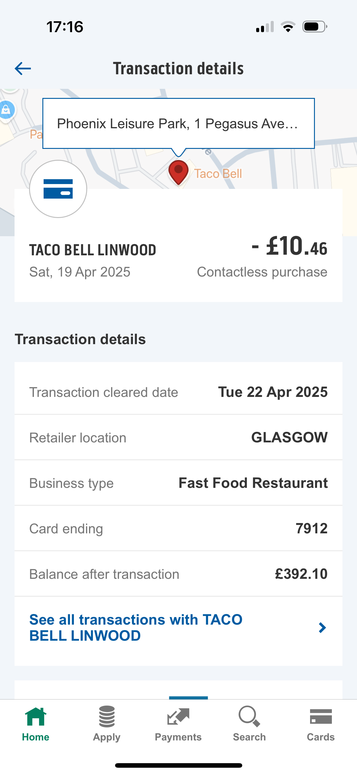Tap the Phoenix Leisure Park address callout

(x=178, y=123)
